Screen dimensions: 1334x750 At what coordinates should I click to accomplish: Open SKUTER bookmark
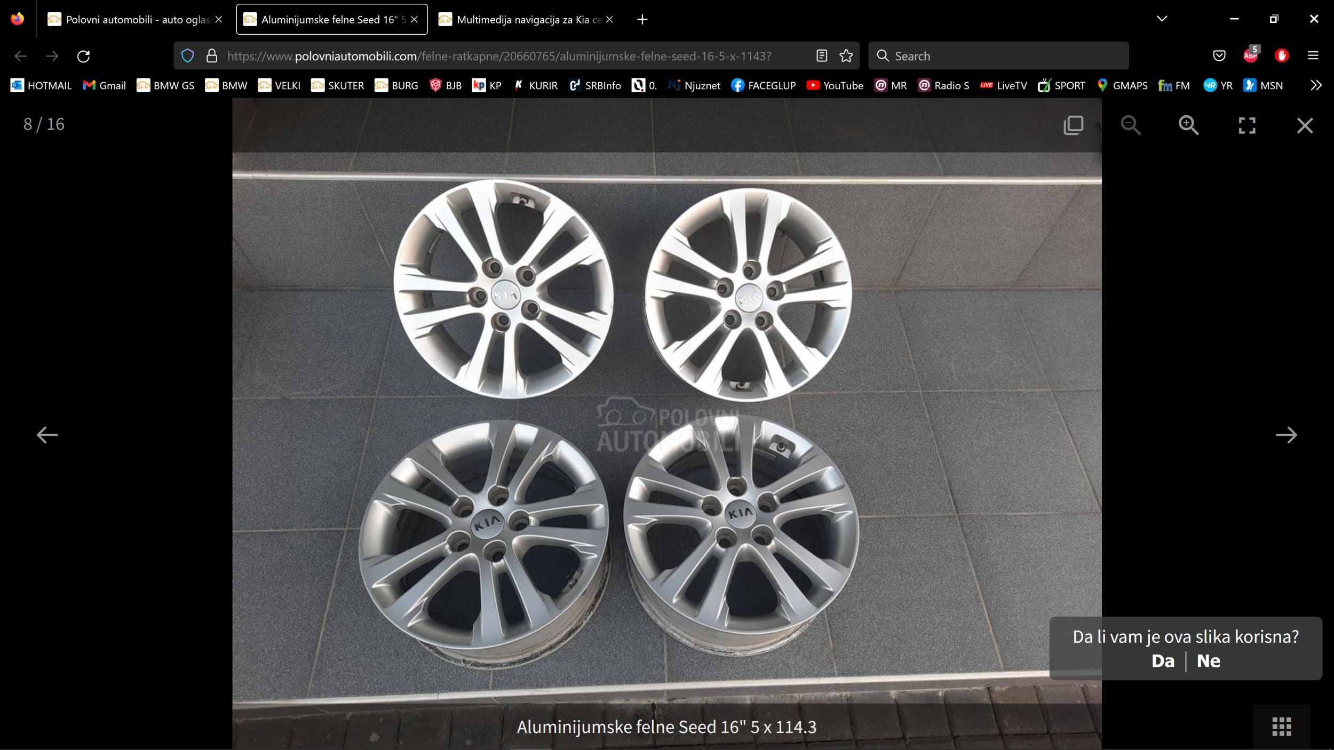pos(337,85)
